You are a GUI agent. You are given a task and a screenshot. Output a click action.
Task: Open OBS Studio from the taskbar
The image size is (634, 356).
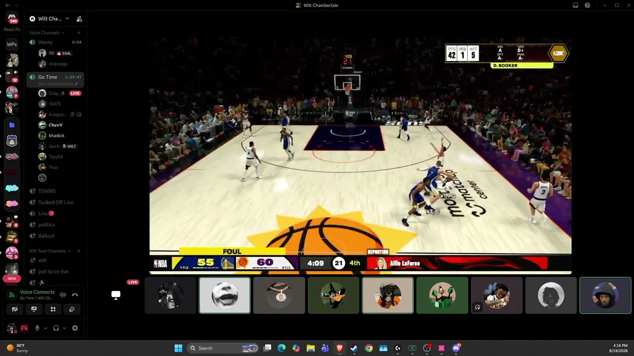click(427, 348)
